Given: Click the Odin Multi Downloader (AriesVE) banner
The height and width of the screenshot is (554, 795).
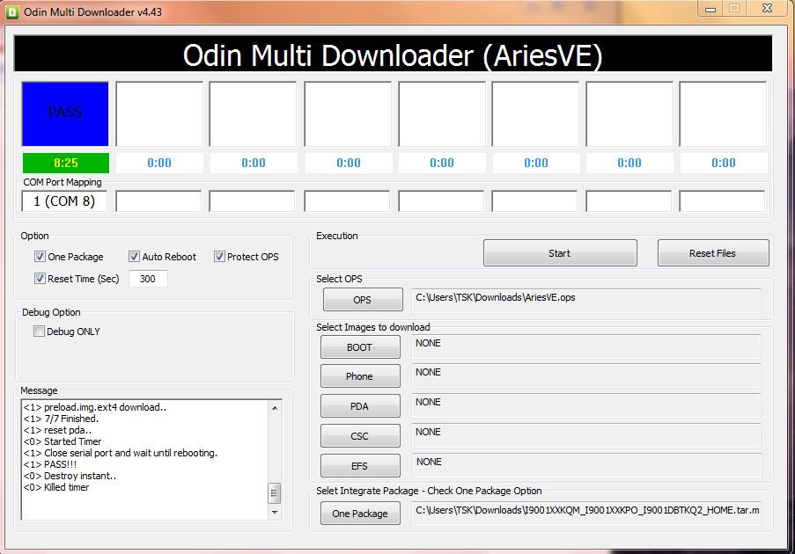Looking at the screenshot, I should pyautogui.click(x=393, y=55).
